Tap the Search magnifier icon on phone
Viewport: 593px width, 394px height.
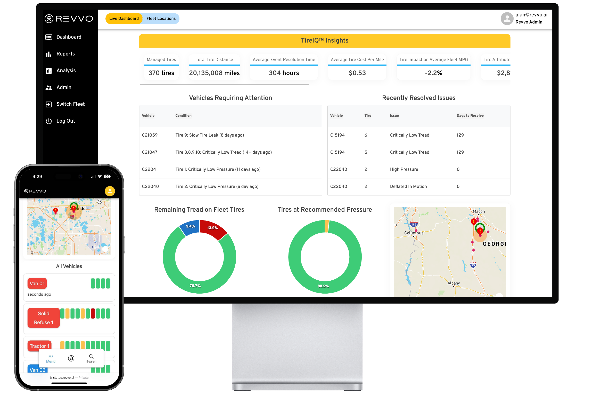click(91, 356)
